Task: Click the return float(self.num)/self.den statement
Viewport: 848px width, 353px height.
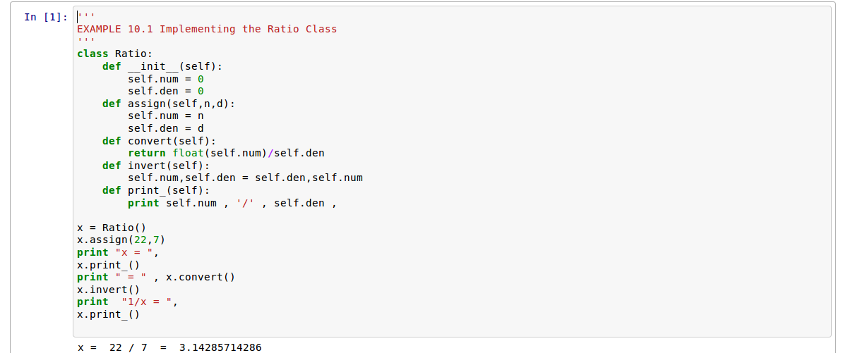Action: coord(226,153)
